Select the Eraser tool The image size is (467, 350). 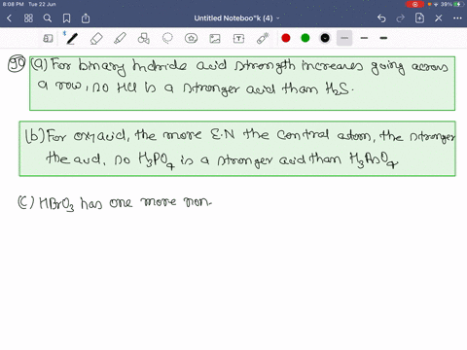point(96,39)
